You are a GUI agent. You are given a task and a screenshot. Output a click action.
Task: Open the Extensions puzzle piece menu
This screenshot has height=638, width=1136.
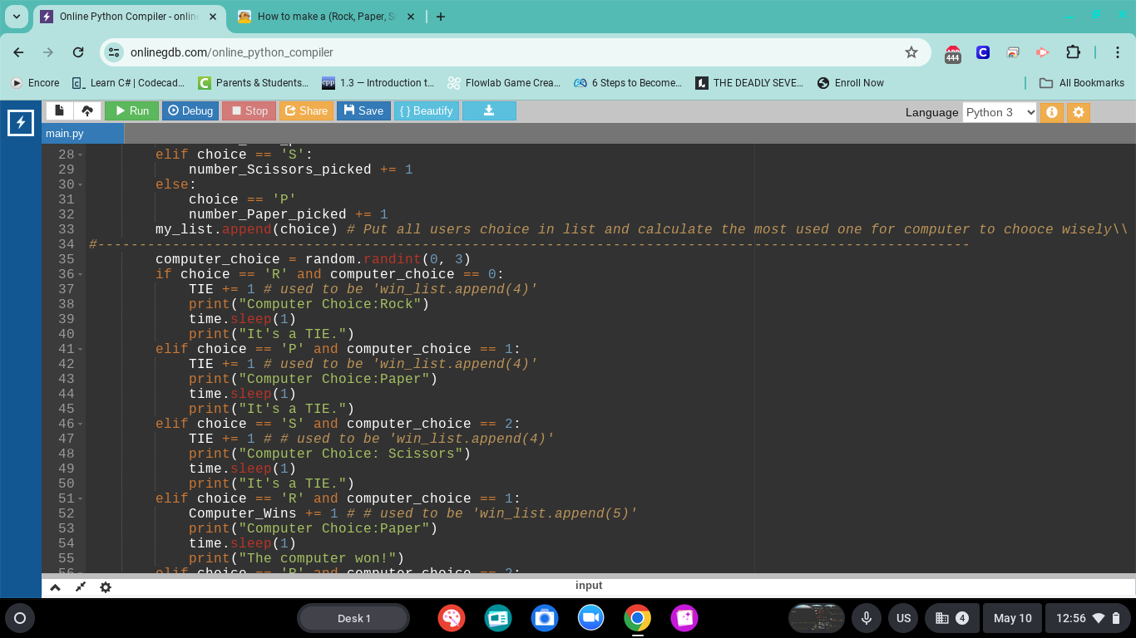tap(1073, 52)
